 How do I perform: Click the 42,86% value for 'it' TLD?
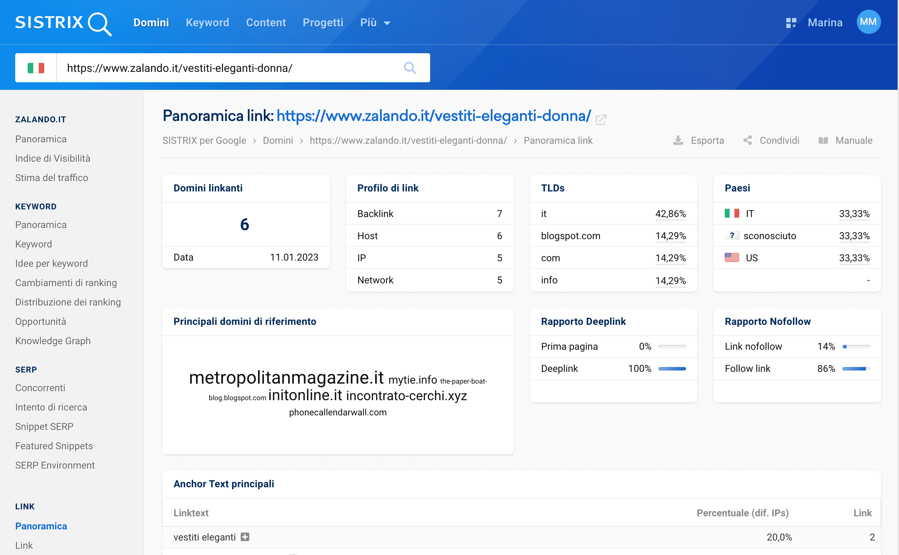coord(670,214)
